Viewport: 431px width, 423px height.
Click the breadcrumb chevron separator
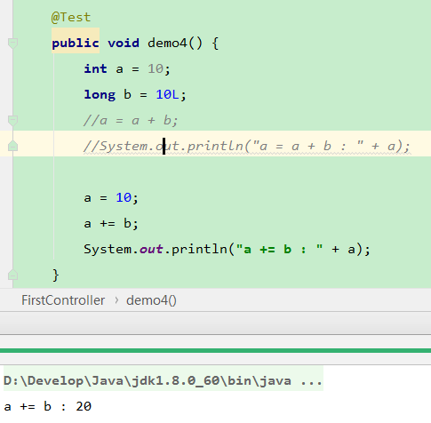coord(116,300)
